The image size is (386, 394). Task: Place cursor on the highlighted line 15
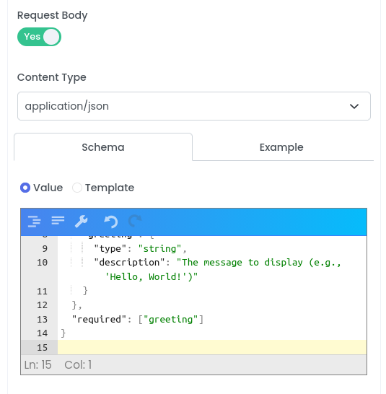[x=212, y=347]
